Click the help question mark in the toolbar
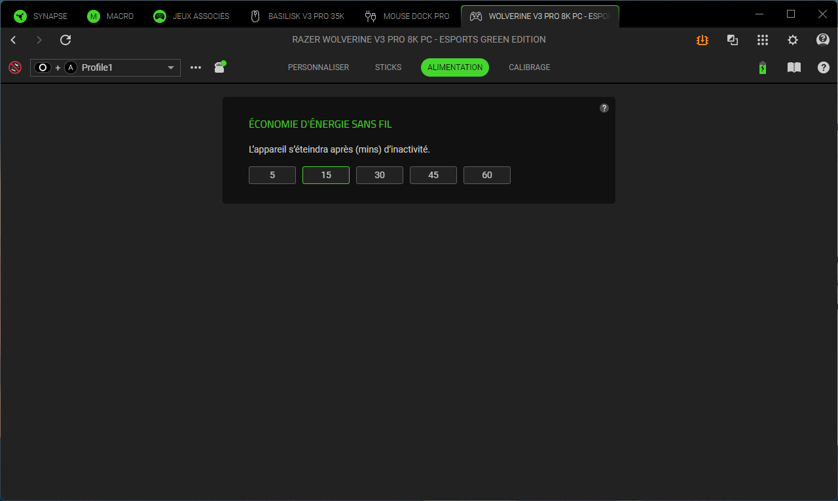 point(824,67)
